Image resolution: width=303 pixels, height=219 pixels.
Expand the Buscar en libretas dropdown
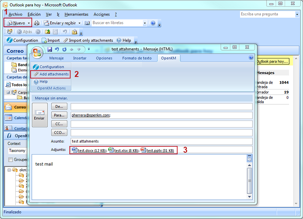(145, 23)
